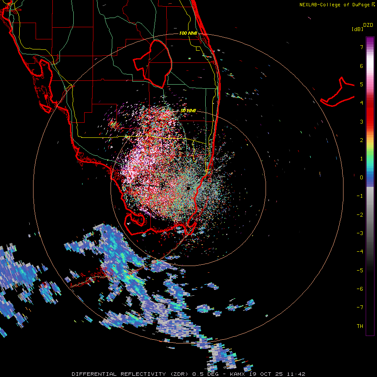
Task: Click the 1 dB value on color scale
Action: pos(362,159)
